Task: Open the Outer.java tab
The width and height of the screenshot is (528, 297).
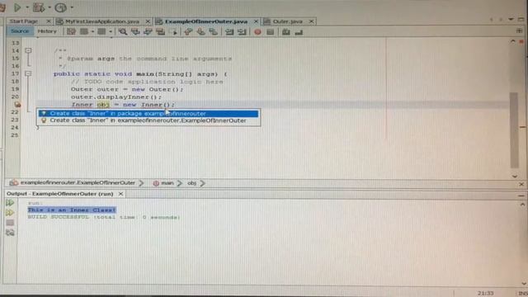Action: tap(287, 21)
